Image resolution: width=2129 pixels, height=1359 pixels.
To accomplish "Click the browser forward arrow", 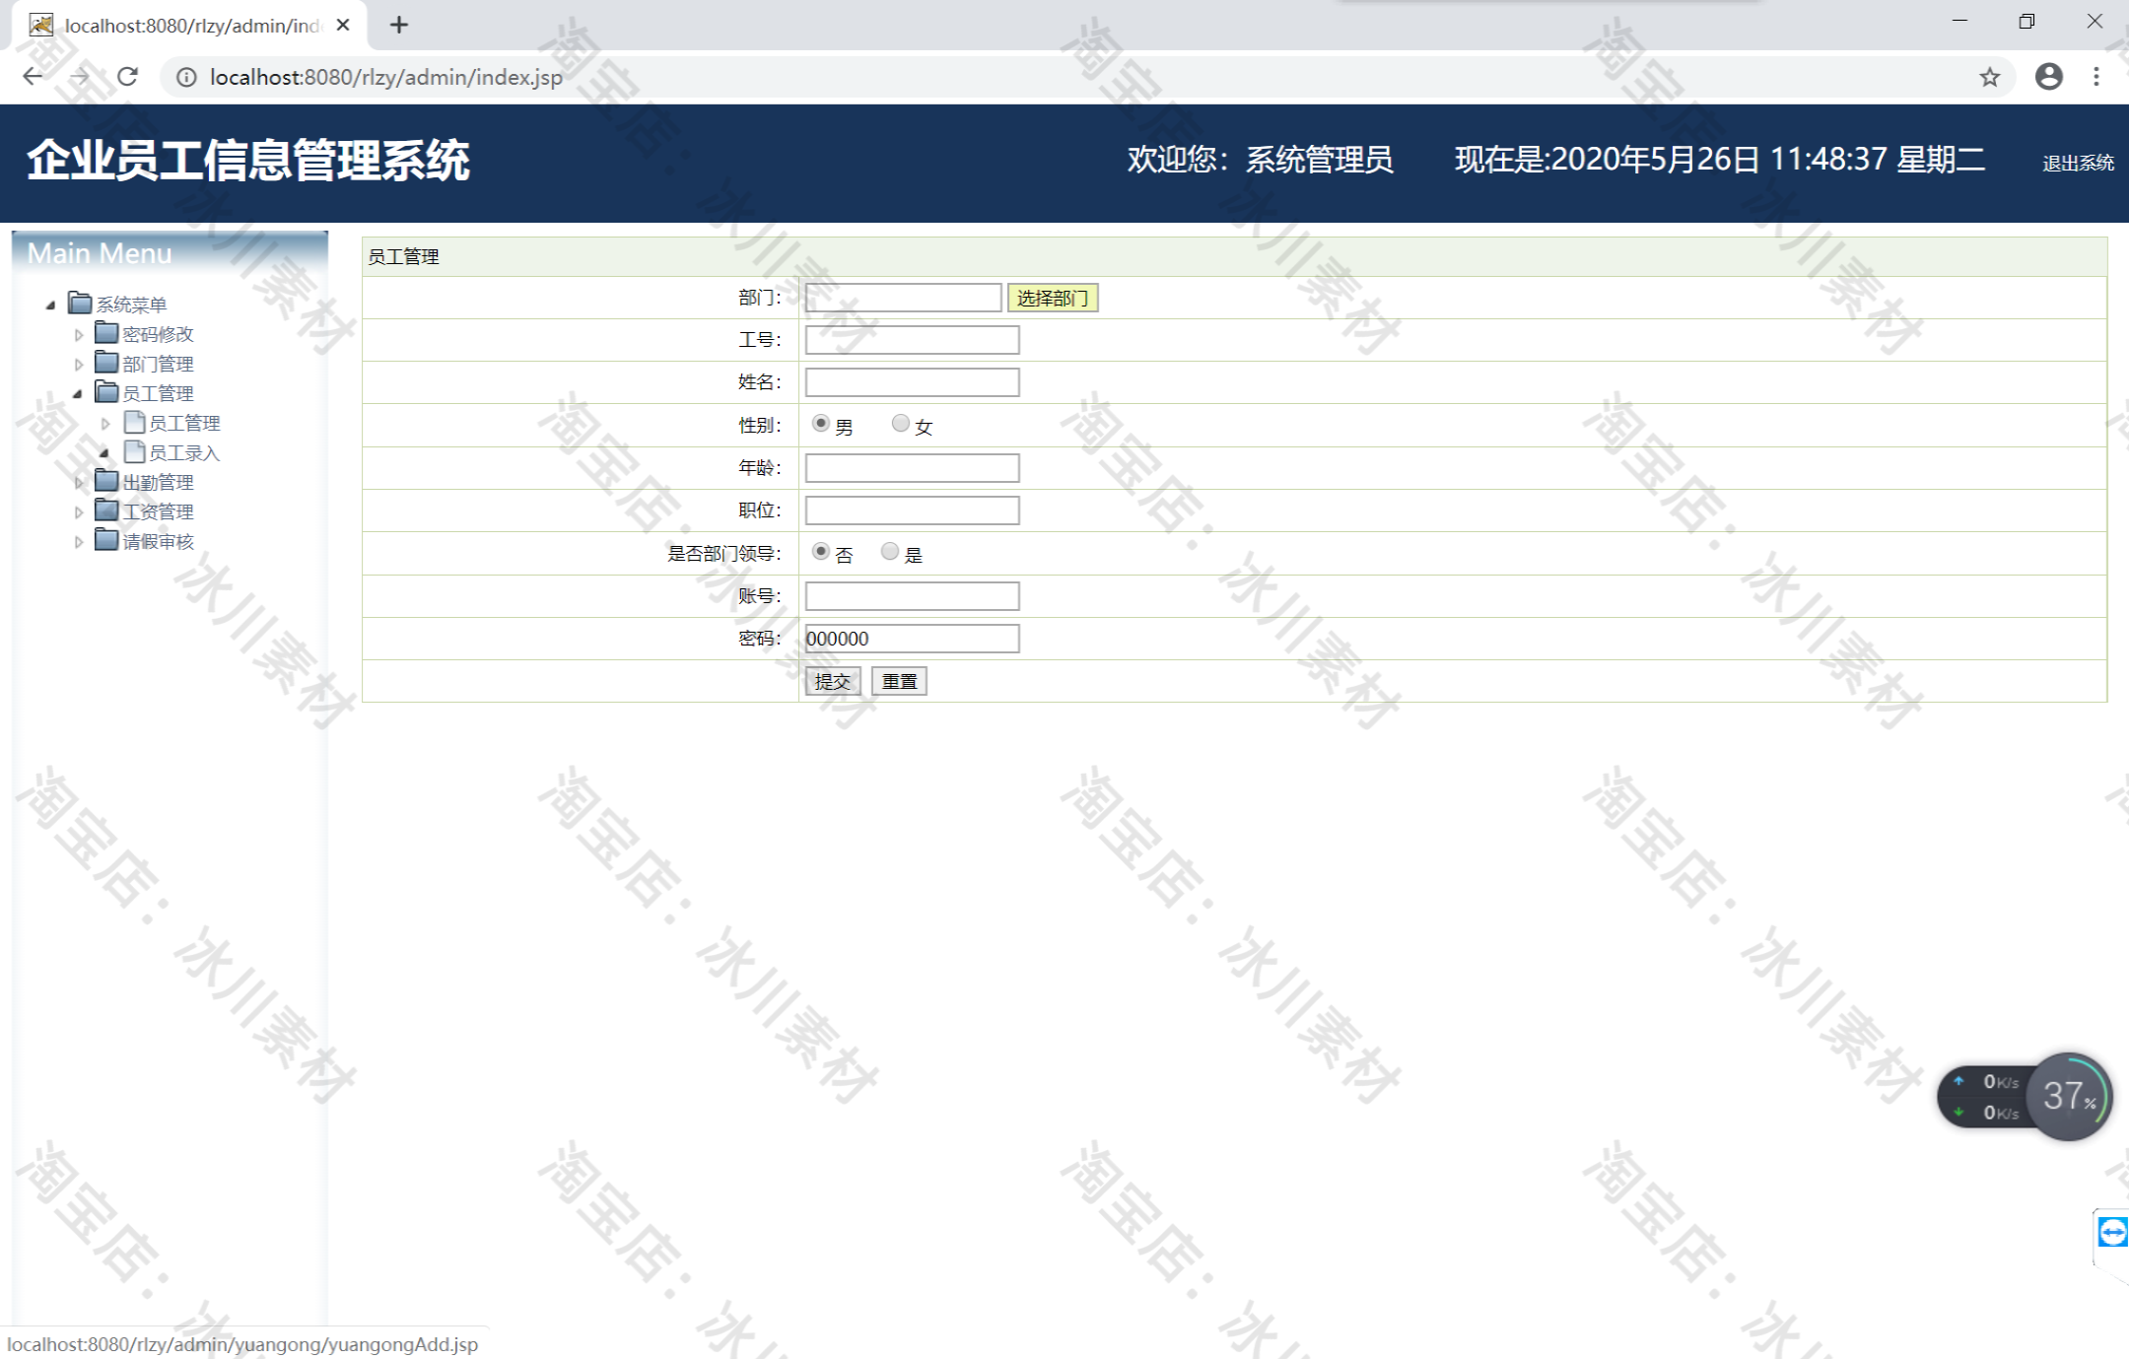I will point(80,77).
